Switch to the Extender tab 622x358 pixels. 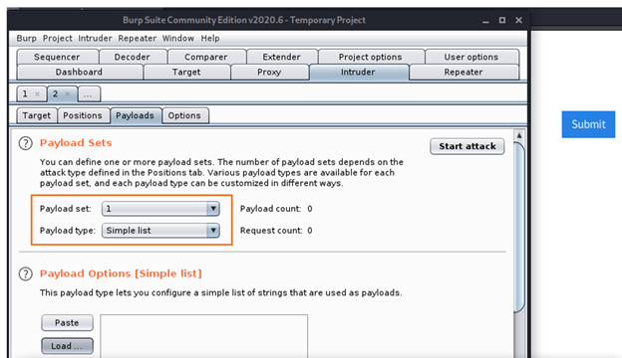282,57
